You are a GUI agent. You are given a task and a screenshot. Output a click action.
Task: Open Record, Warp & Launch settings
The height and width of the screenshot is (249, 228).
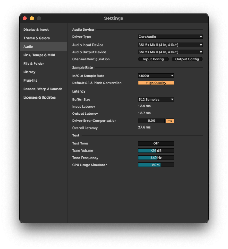click(43, 89)
